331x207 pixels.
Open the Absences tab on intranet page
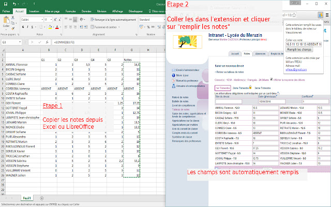coord(260,54)
